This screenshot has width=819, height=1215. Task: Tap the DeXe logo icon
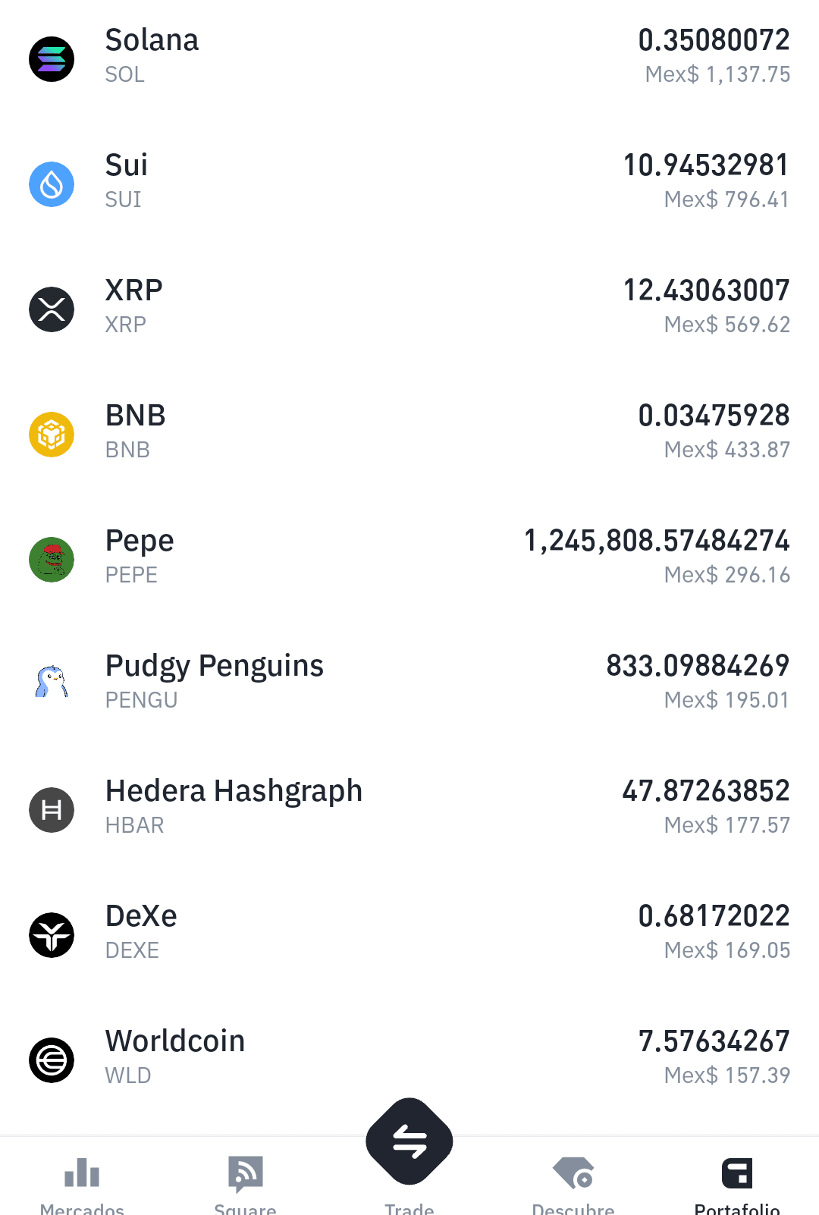52,935
